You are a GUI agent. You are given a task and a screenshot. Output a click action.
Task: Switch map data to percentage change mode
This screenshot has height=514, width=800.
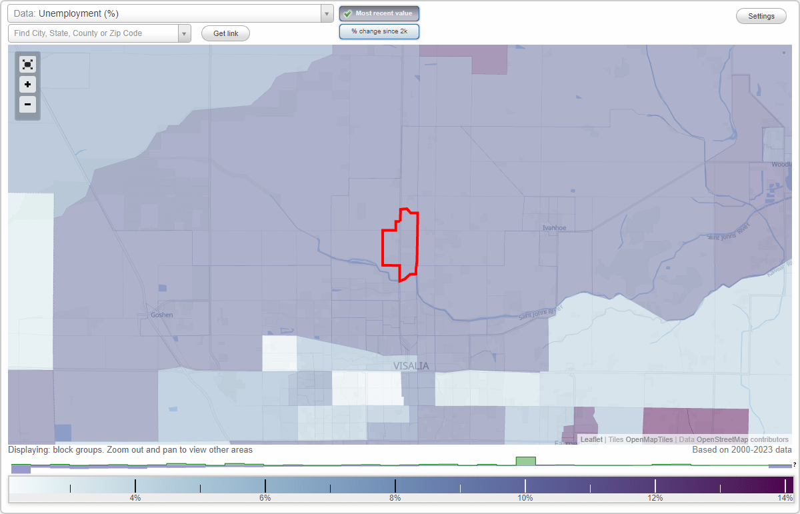(379, 31)
